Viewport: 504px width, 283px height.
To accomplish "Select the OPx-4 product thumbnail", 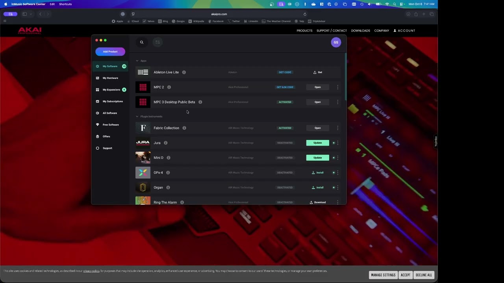I will 143,173.
